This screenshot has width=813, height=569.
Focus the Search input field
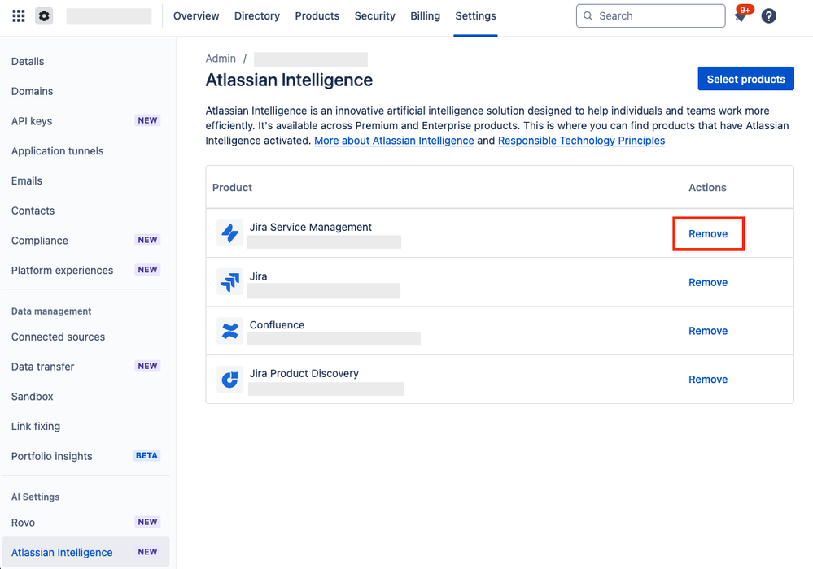pos(651,16)
